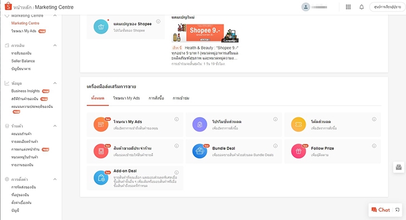This screenshot has height=220, width=406.
Task: Show info icon on My Ads card
Action: (x=176, y=119)
